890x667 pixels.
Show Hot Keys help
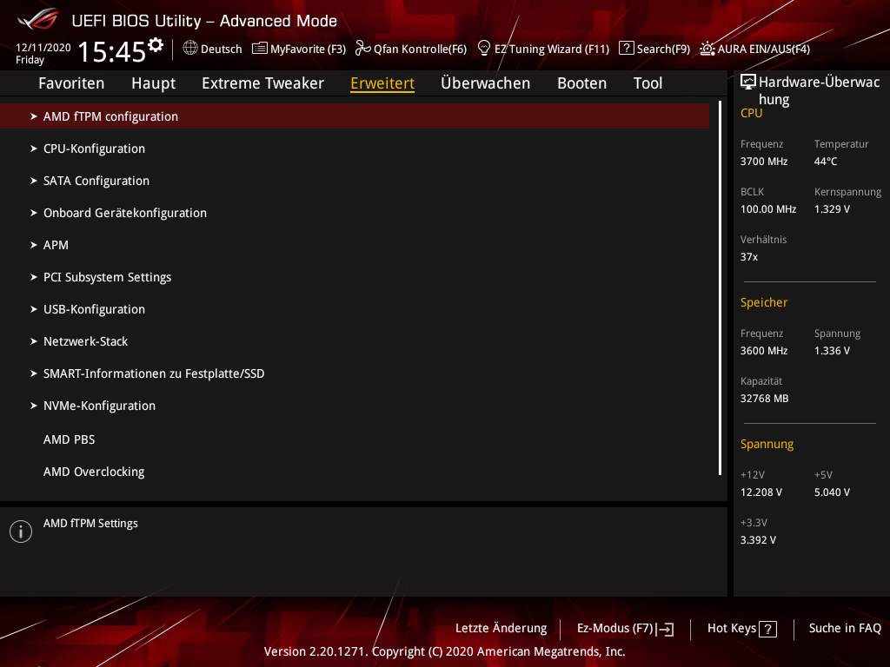pos(732,629)
